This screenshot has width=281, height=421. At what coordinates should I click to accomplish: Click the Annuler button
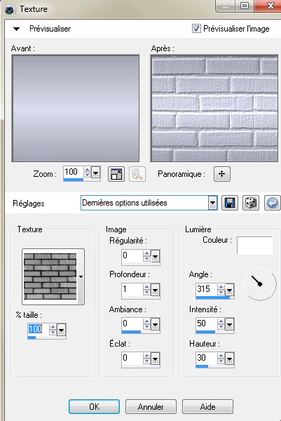tap(151, 407)
